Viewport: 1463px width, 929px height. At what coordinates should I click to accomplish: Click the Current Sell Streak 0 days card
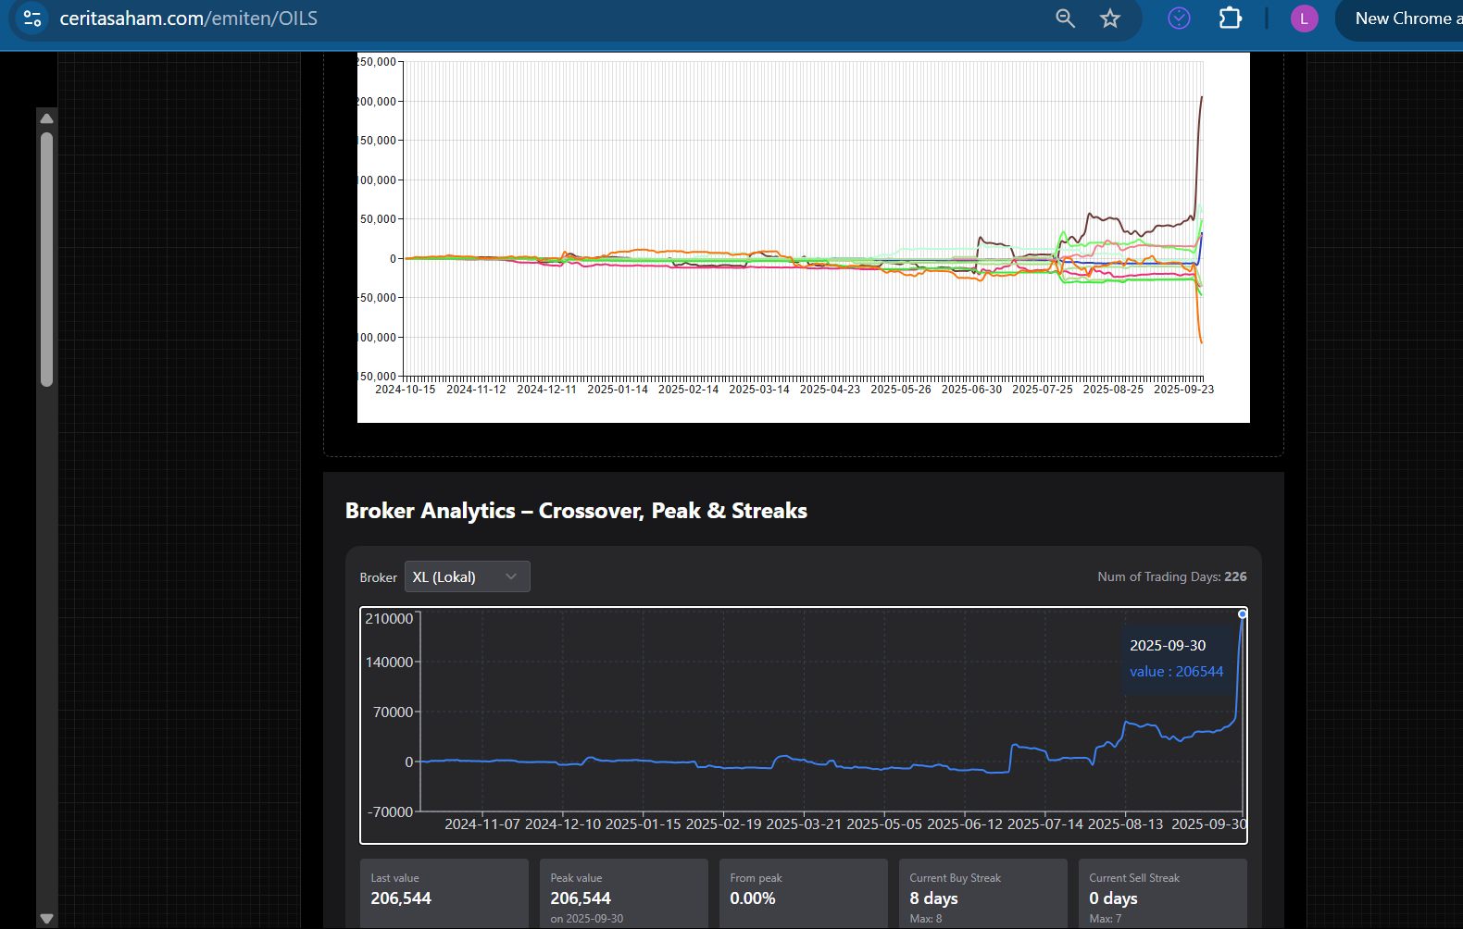coord(1162,894)
